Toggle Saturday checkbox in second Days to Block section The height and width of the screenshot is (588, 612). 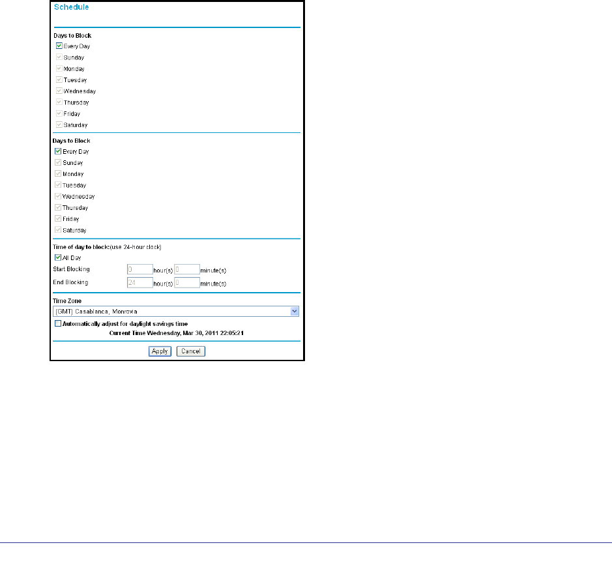(58, 229)
